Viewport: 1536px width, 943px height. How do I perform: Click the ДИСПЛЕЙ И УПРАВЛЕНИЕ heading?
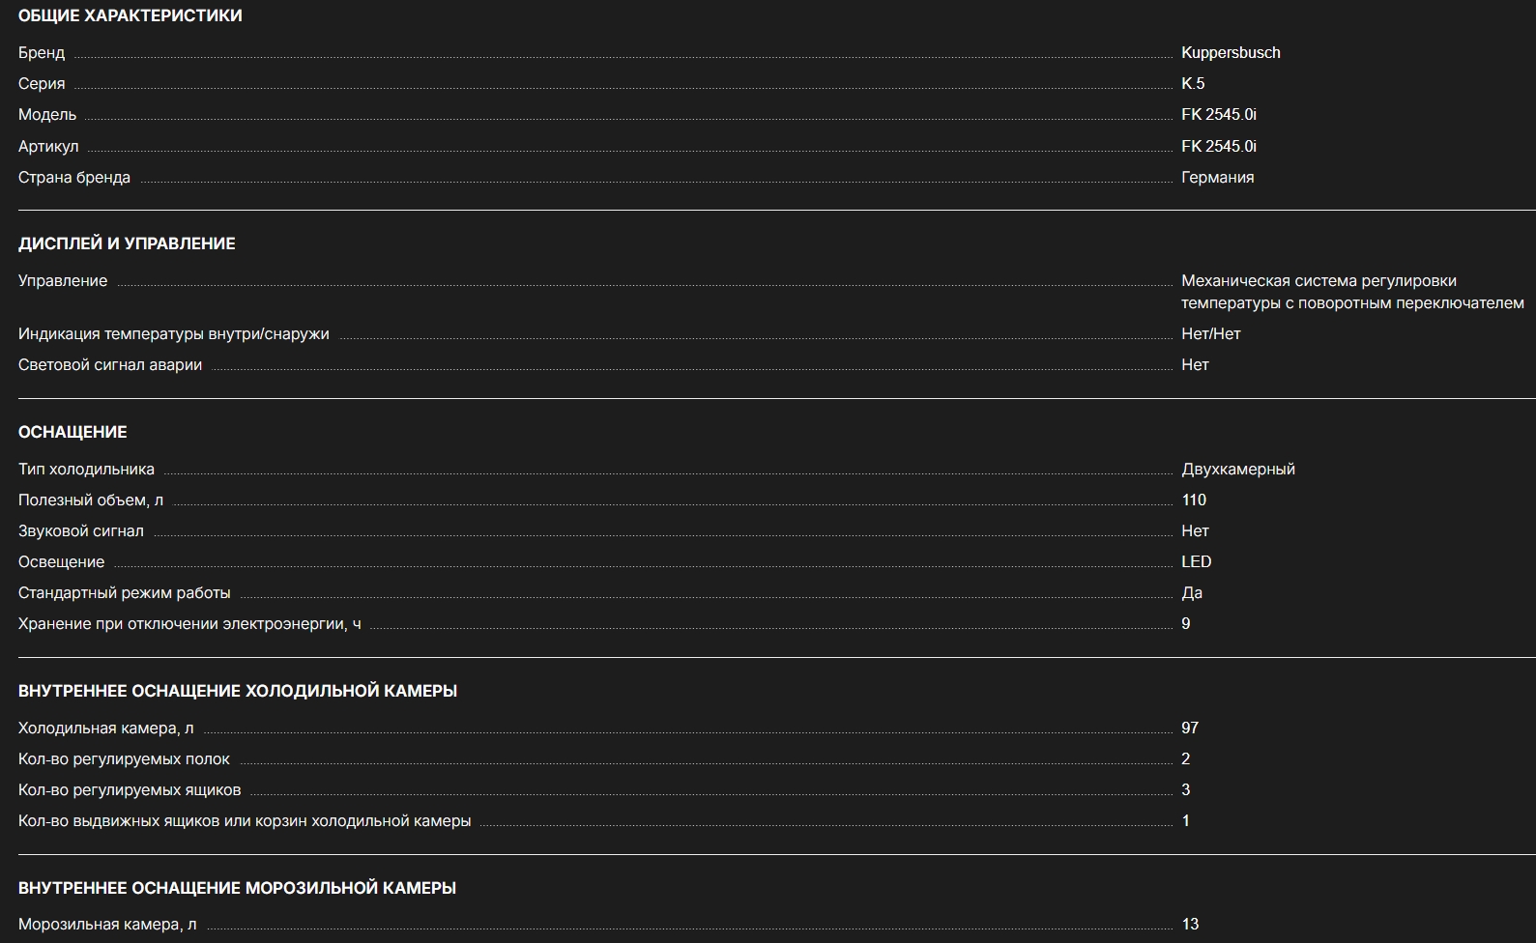(x=127, y=244)
